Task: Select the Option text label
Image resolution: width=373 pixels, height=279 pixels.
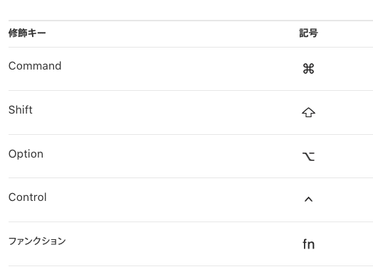Action: tap(26, 154)
